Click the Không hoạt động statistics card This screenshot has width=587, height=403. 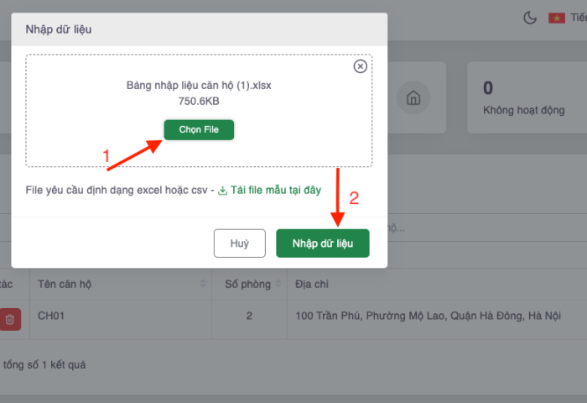[524, 98]
